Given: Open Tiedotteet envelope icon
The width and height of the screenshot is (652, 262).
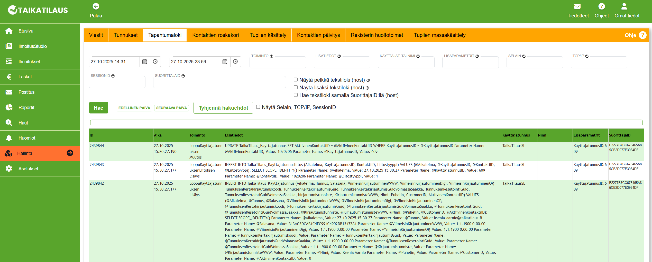Looking at the screenshot, I should pos(577,6).
